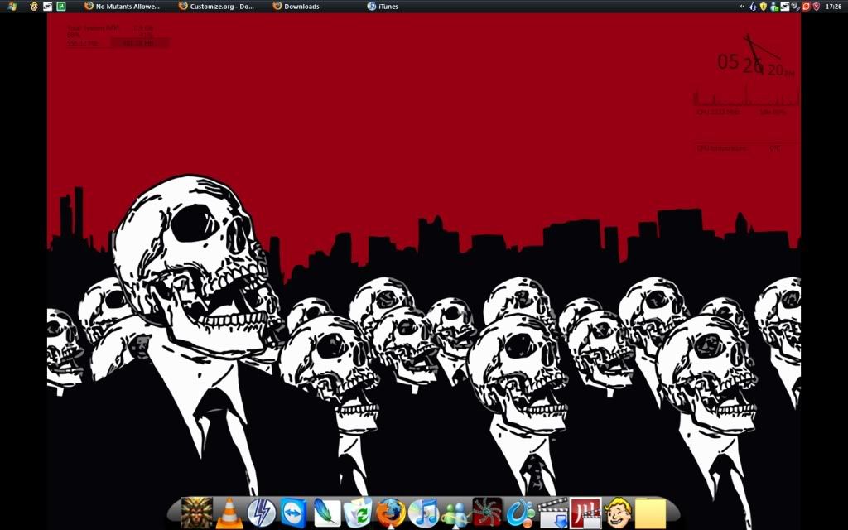Launch the Fallout Vault Boy dock icon
The width and height of the screenshot is (848, 530).
(618, 513)
